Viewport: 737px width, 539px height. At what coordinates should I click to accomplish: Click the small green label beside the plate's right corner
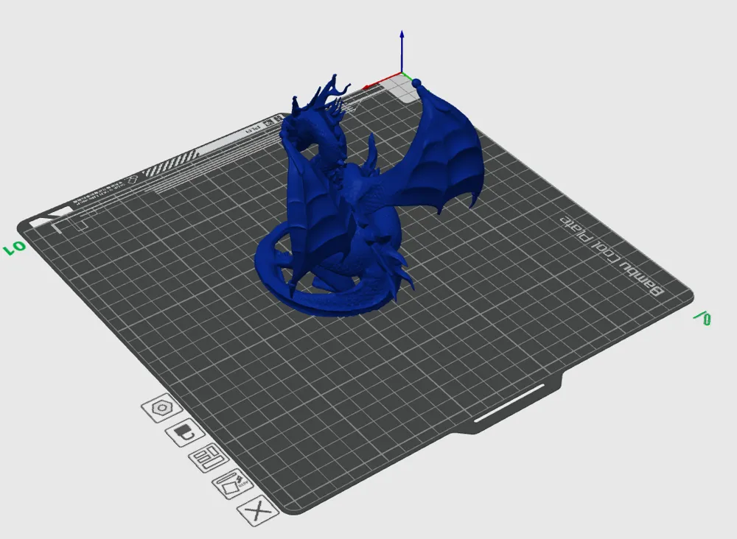point(702,318)
